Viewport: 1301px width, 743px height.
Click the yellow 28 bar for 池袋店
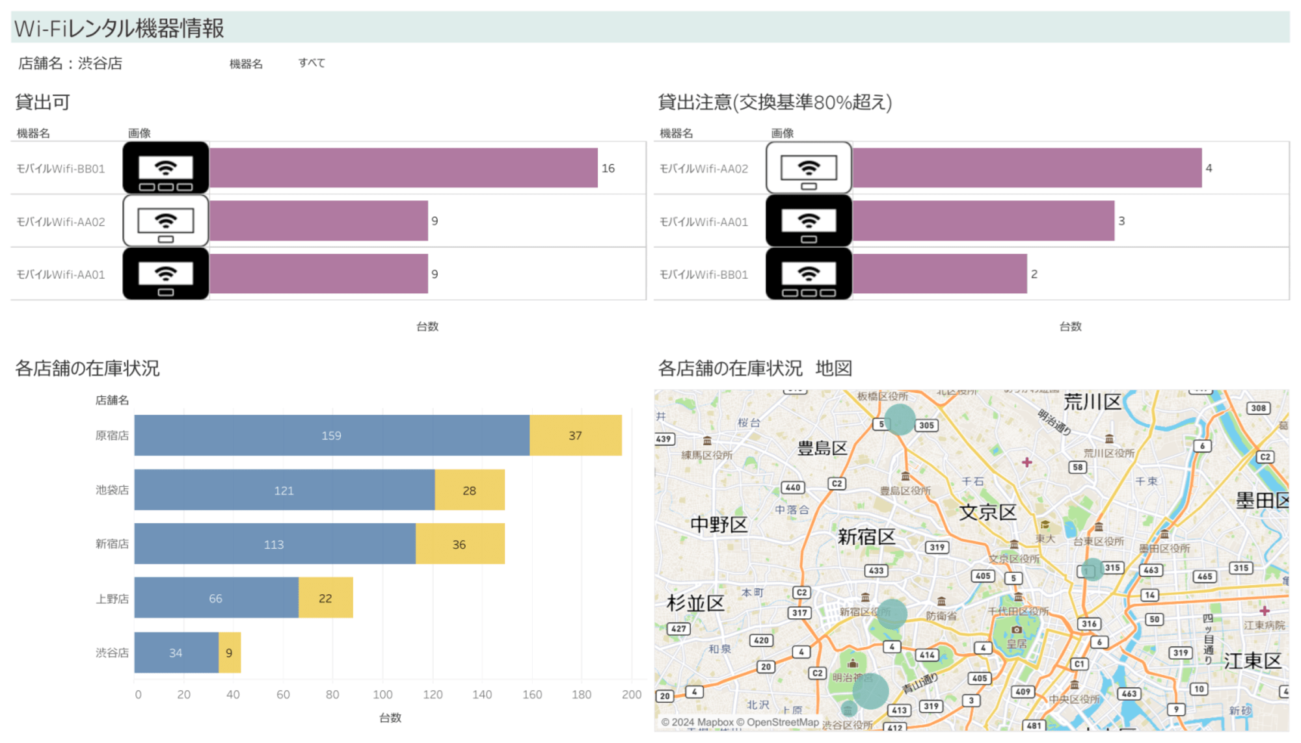click(x=470, y=490)
